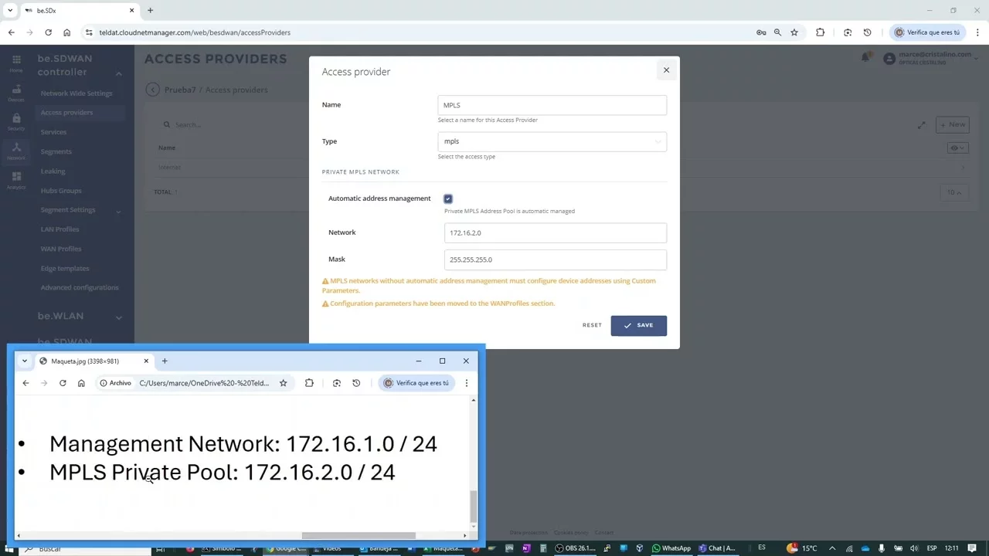
Task: Toggle the Automatic address management checkbox
Action: coord(448,199)
